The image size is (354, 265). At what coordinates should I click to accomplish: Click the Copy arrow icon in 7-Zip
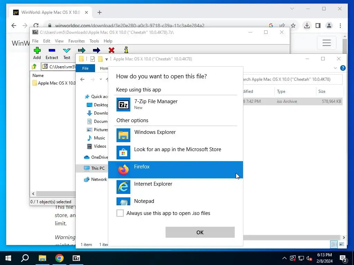(82, 50)
